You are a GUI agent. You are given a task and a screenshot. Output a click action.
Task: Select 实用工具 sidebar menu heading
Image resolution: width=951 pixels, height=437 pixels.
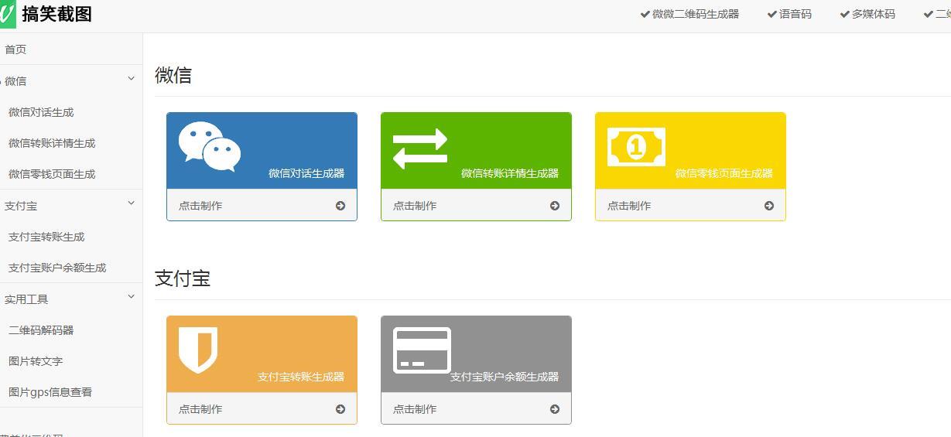[x=26, y=299]
